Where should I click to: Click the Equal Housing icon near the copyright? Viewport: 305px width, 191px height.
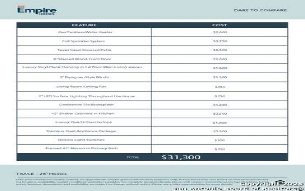[x=280, y=183]
